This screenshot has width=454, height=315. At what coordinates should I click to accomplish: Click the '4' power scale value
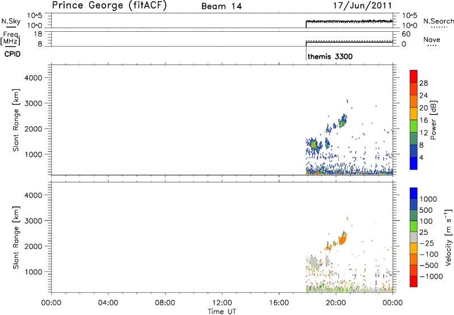[421, 157]
